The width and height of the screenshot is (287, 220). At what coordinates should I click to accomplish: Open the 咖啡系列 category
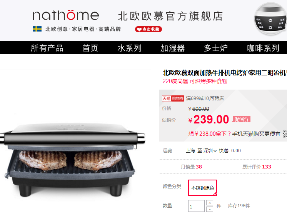[x=263, y=48]
